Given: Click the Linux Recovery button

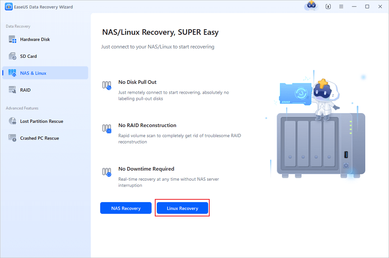Looking at the screenshot, I should click(x=182, y=208).
